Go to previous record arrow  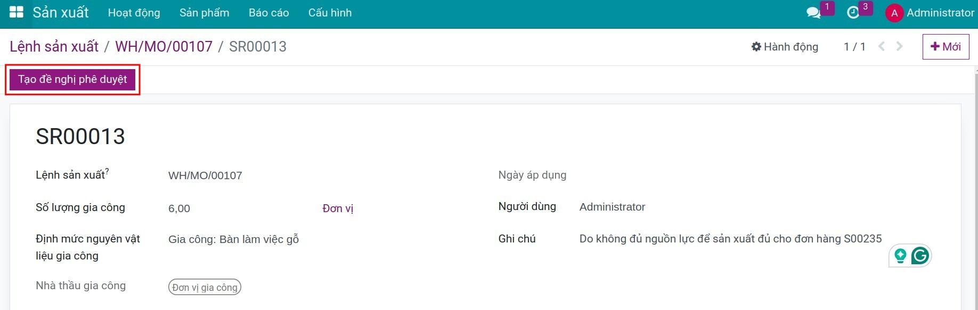pyautogui.click(x=882, y=46)
